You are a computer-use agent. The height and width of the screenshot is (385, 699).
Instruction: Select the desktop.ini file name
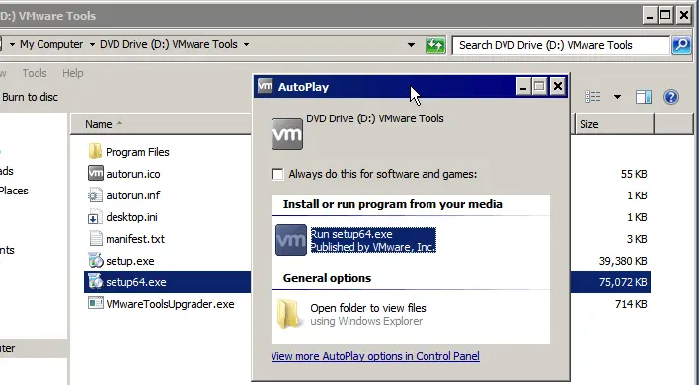tap(131, 217)
